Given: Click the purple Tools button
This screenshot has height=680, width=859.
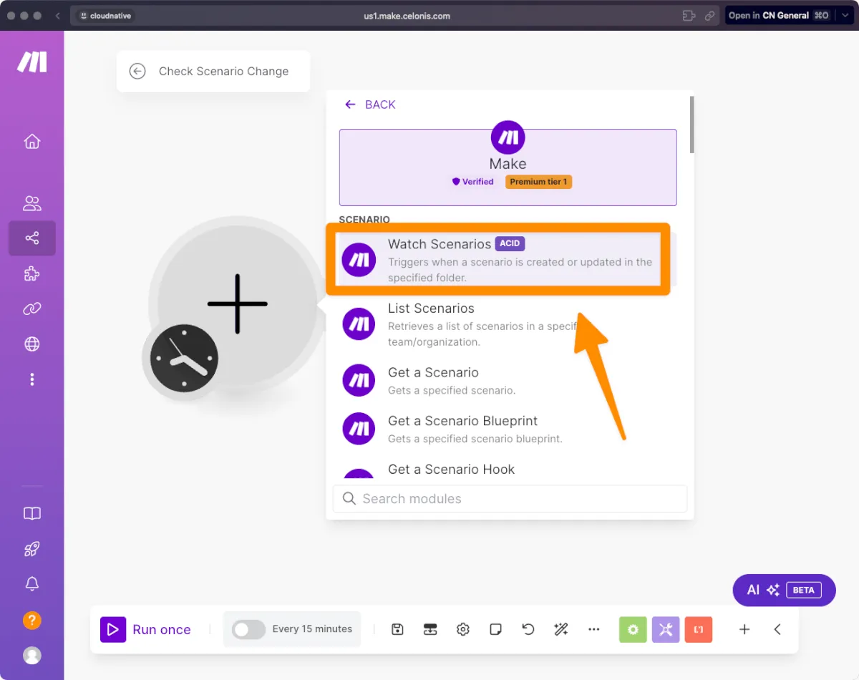Looking at the screenshot, I should [x=666, y=629].
